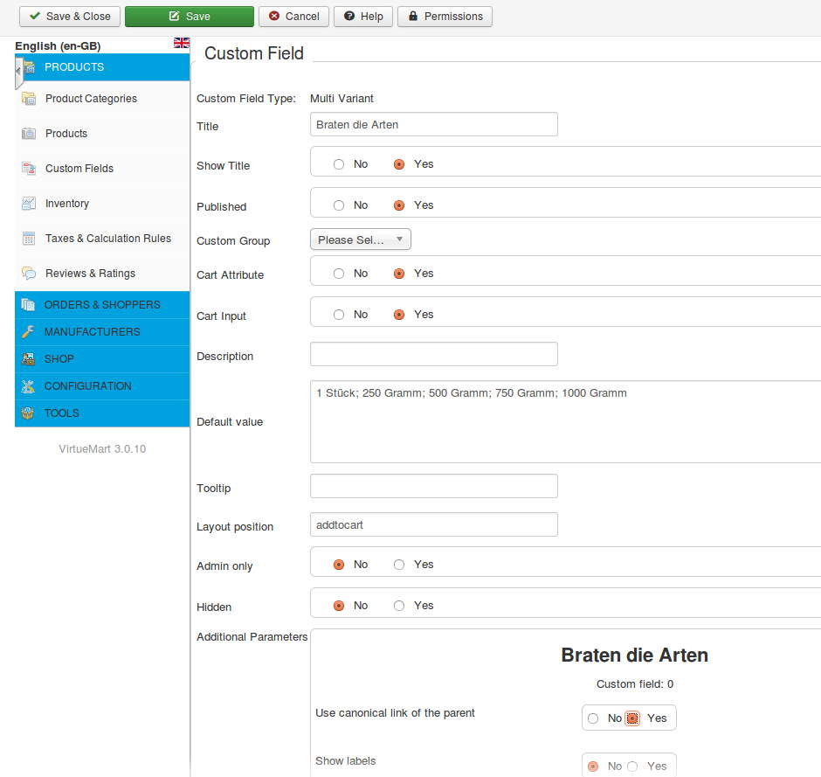Click the Product Categories folder icon
This screenshot has width=821, height=777.
29,99
